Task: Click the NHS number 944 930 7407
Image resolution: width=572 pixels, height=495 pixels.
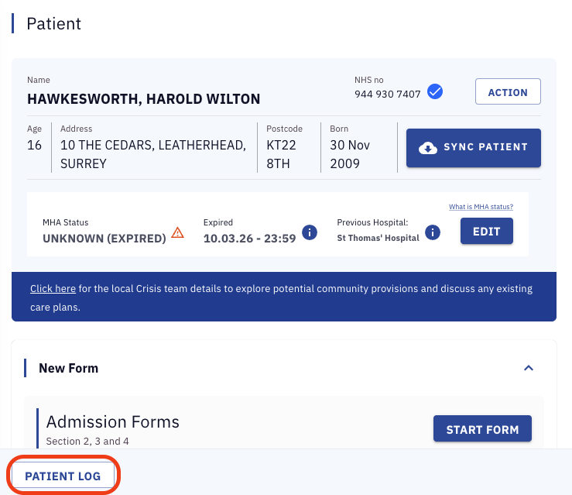Action: 387,94
